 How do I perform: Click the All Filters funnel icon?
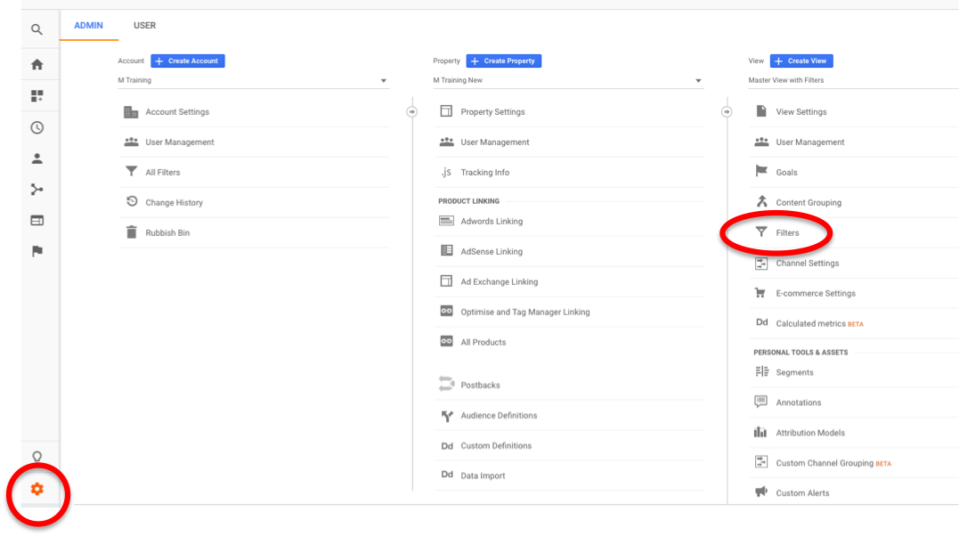click(131, 171)
